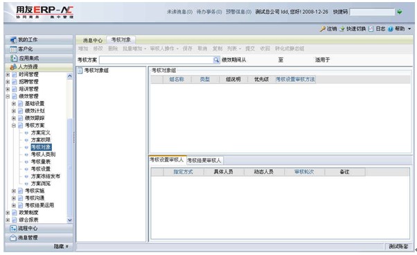Switch to the 消息中心 tab
This screenshot has width=417, height=255.
[x=92, y=40]
